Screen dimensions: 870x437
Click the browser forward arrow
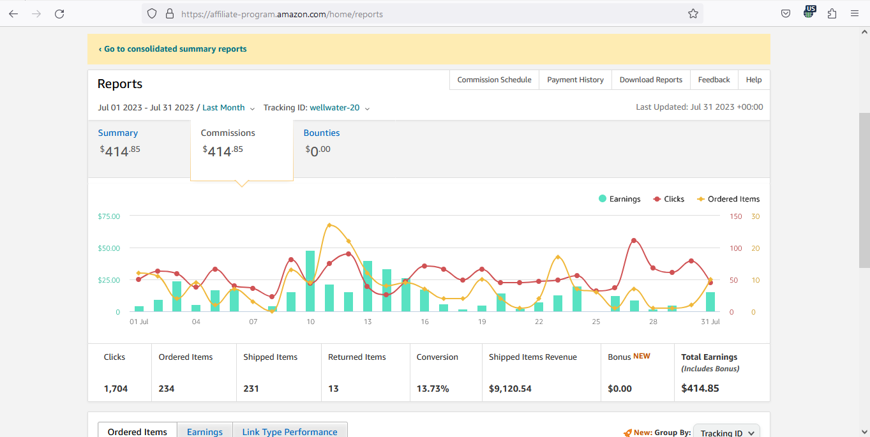(x=36, y=13)
